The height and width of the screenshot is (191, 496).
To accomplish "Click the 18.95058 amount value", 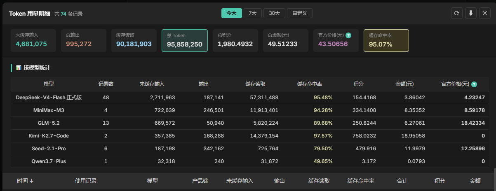I will click(413, 136).
